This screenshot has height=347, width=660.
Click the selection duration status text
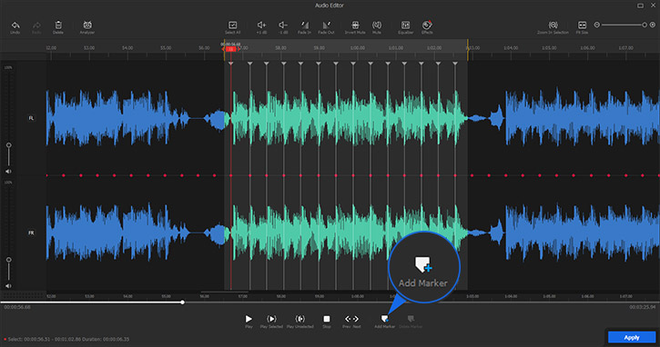(68, 339)
